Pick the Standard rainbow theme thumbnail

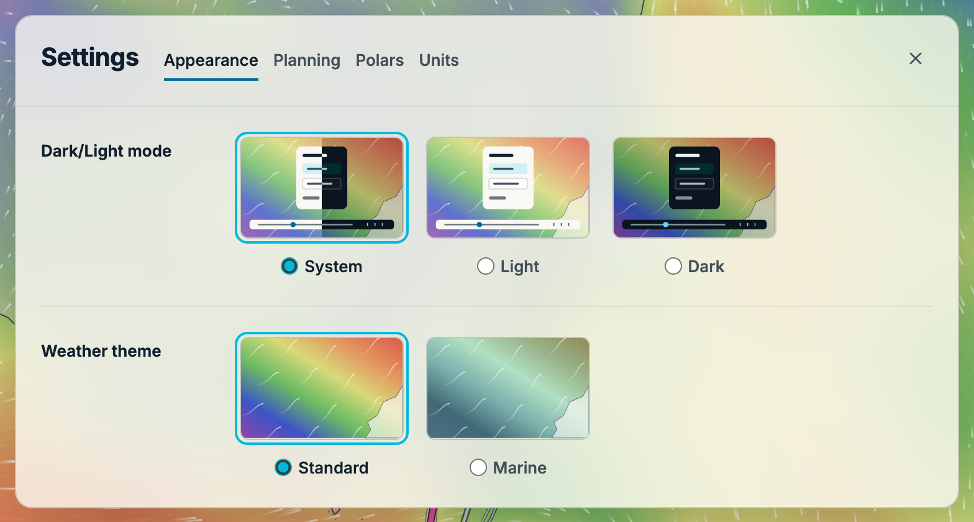coord(322,388)
